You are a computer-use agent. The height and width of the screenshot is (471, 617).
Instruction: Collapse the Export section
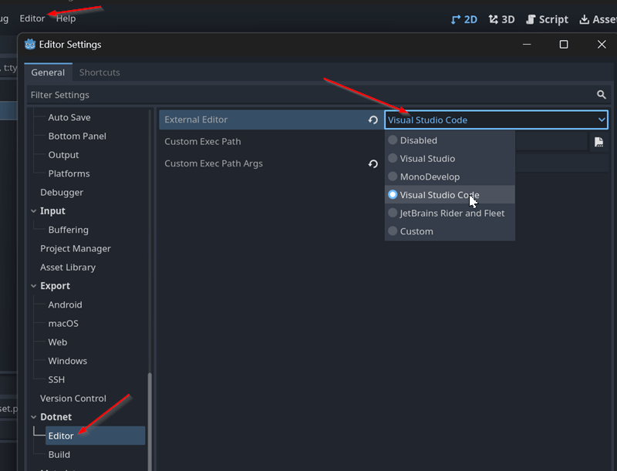click(x=34, y=286)
